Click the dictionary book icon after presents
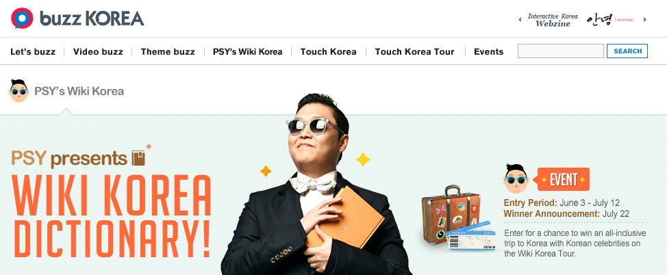 (139, 158)
